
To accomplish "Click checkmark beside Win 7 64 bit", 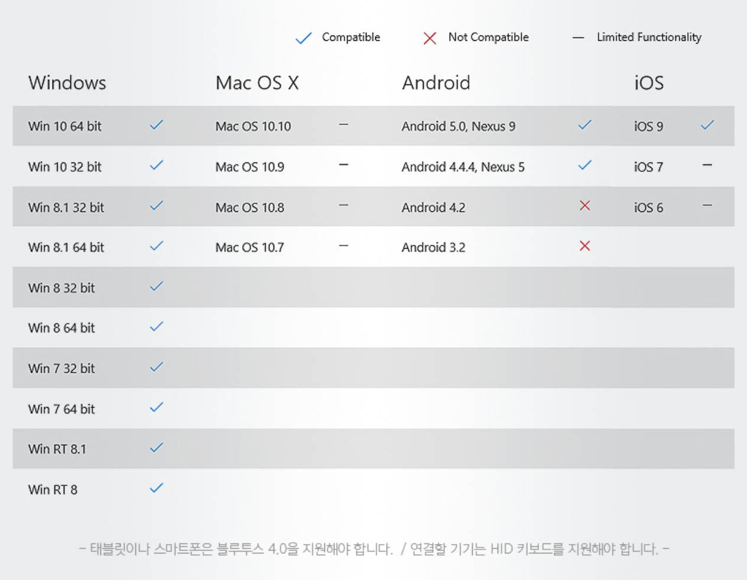I will click(x=157, y=407).
